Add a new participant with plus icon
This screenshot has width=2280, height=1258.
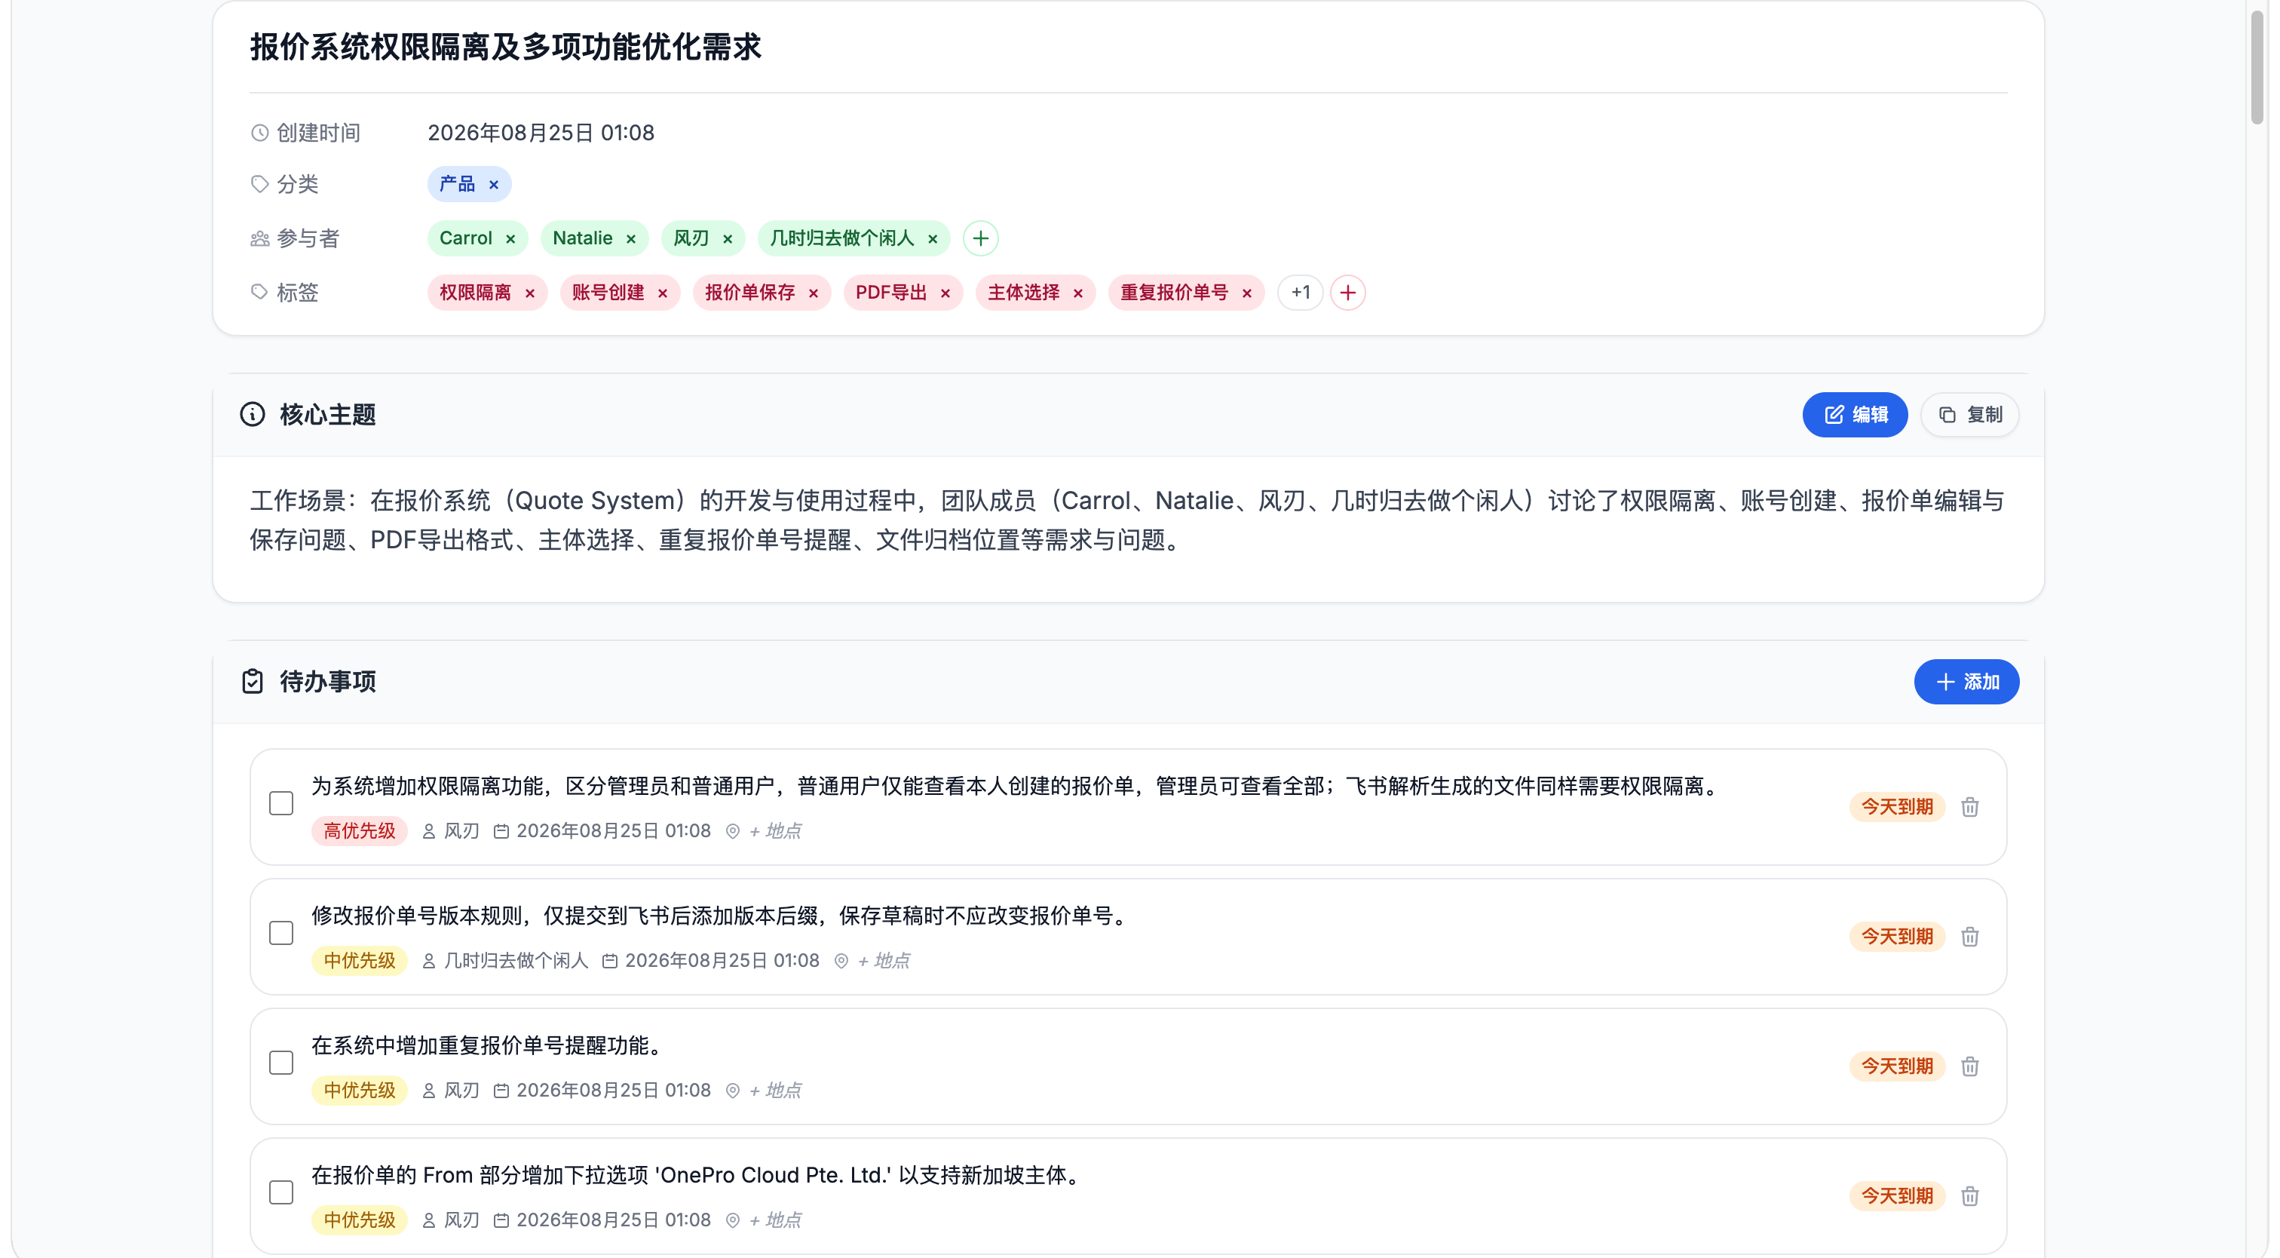coord(981,238)
